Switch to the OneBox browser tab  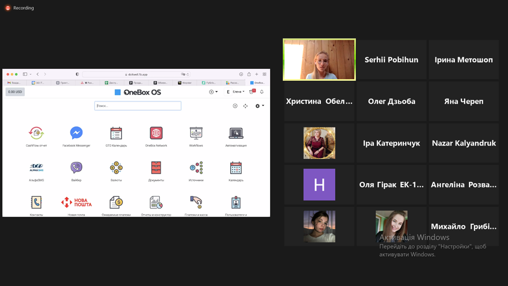click(x=257, y=83)
